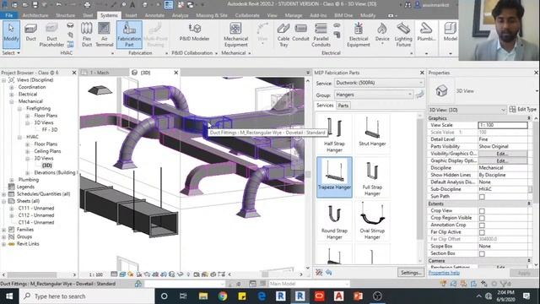Select the Lighting Fixture tool

[x=403, y=35]
